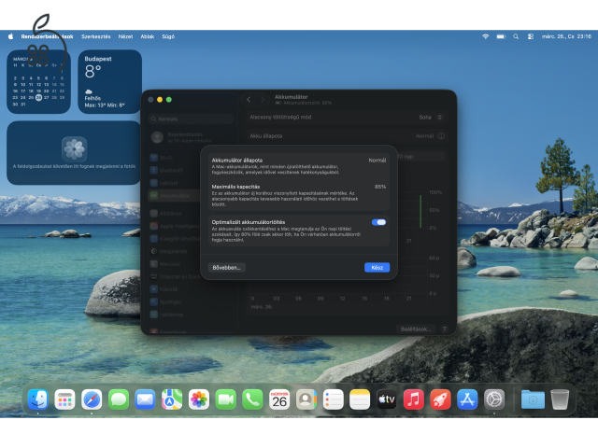Select Általános in settings sidebar
598x448 pixels.
(x=174, y=214)
